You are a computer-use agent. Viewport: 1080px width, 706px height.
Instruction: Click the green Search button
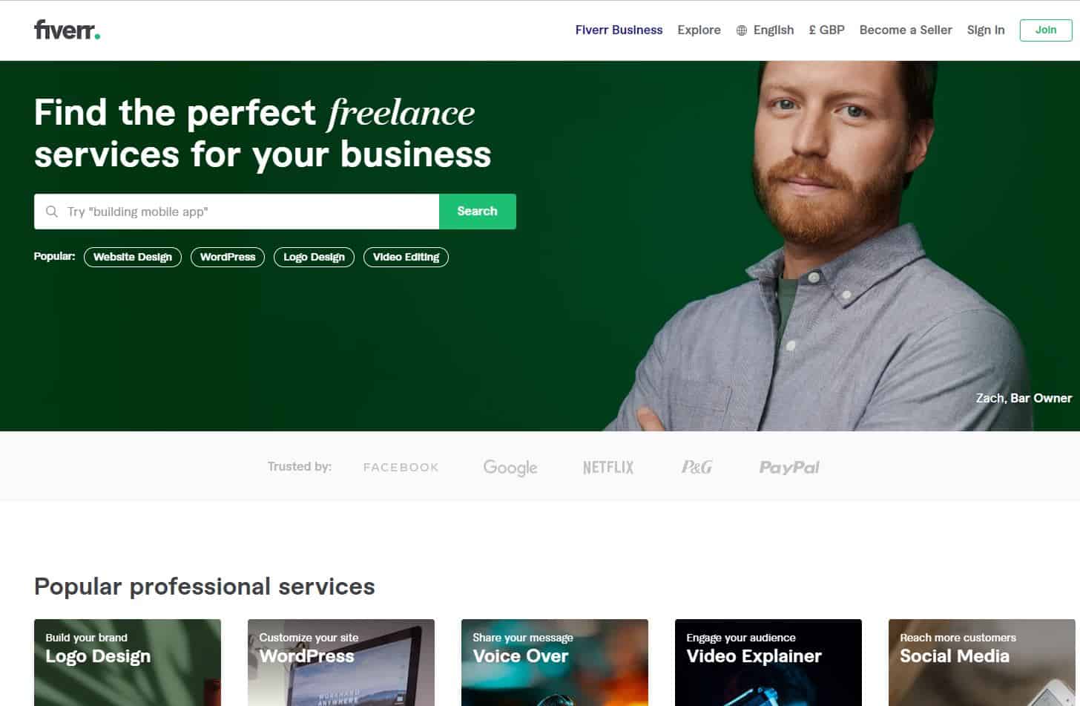pos(477,212)
